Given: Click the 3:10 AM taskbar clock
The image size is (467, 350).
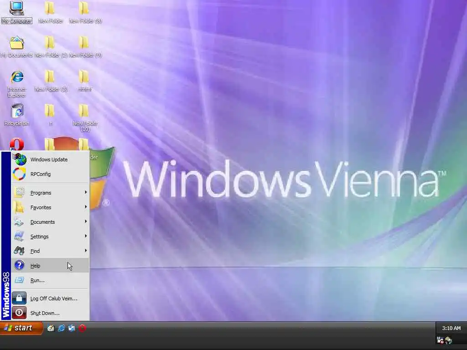Looking at the screenshot, I should (451, 328).
